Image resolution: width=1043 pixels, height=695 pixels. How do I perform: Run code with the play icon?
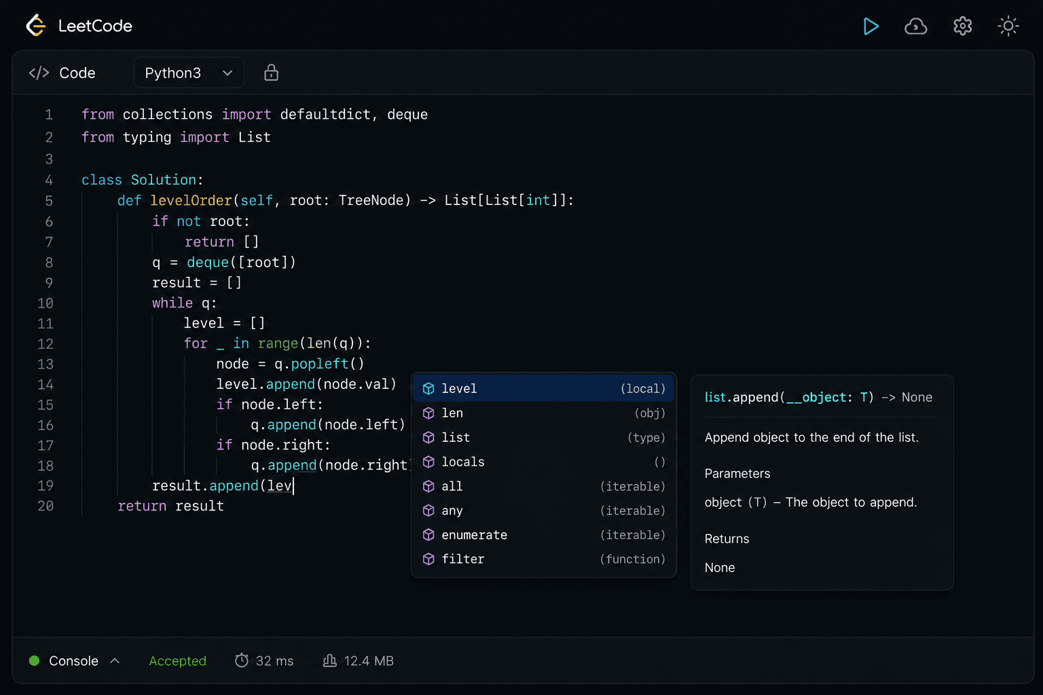(871, 26)
